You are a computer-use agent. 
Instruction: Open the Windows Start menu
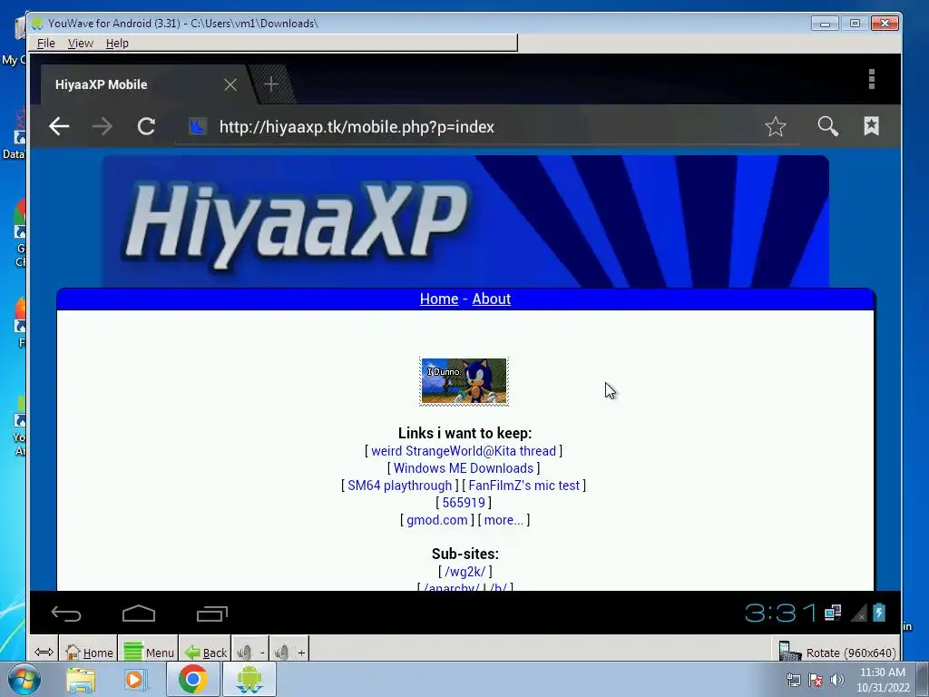[x=24, y=679]
